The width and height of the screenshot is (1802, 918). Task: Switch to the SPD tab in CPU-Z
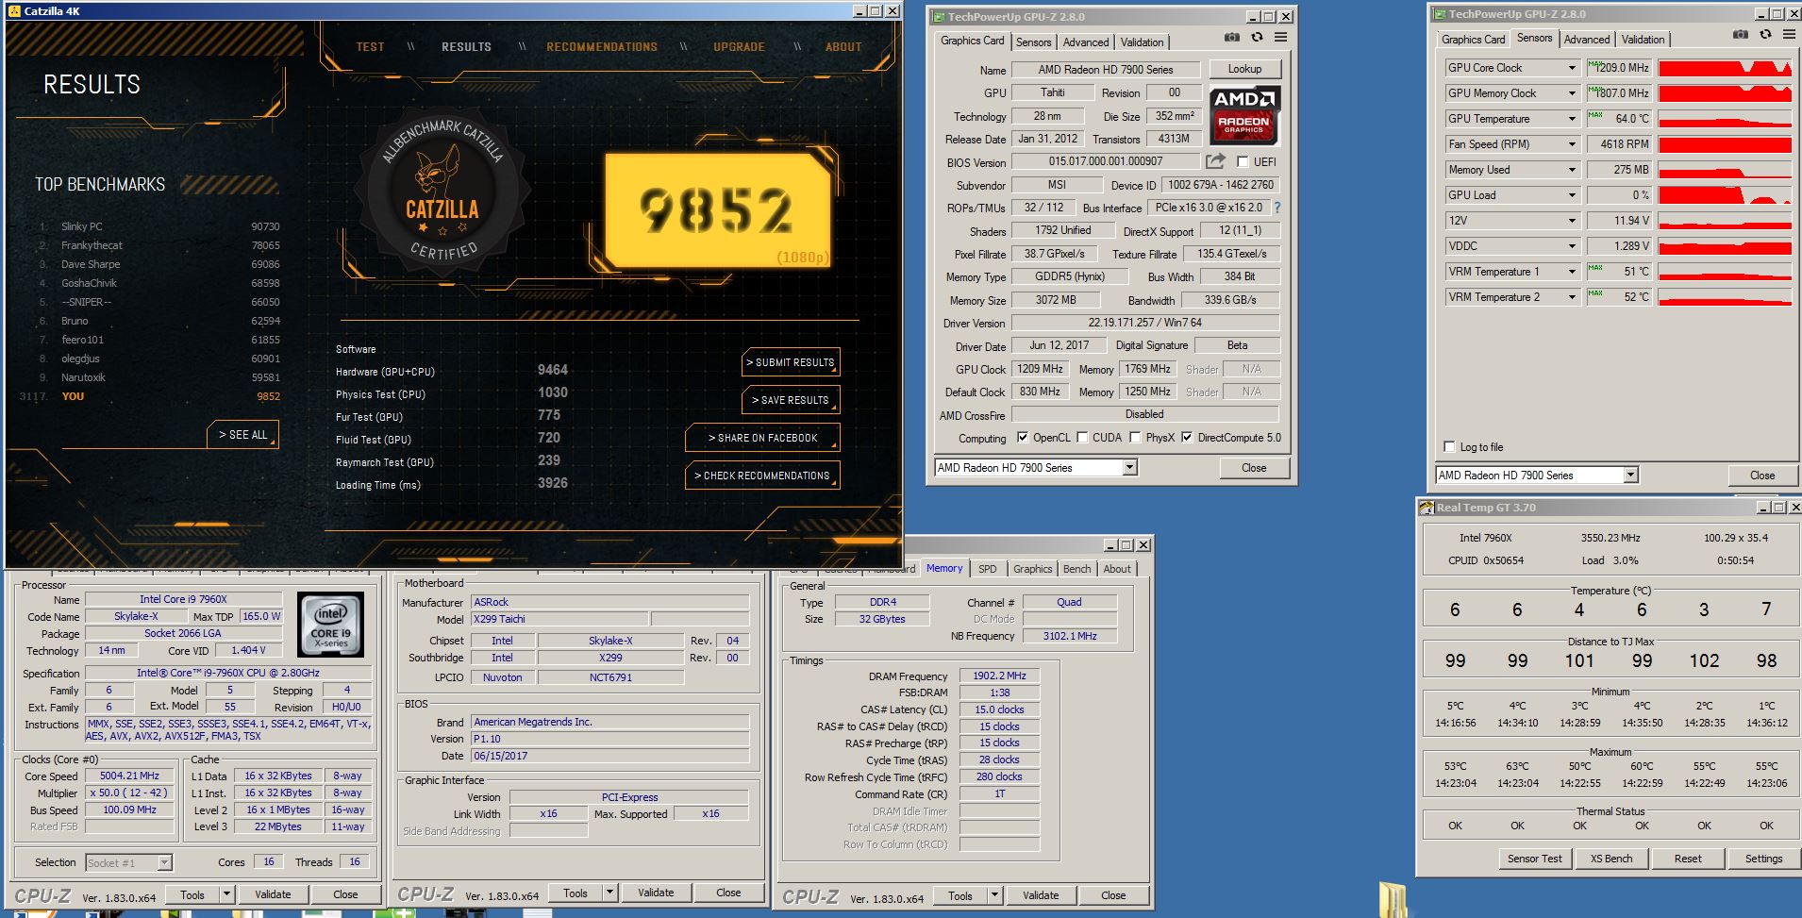pos(987,569)
